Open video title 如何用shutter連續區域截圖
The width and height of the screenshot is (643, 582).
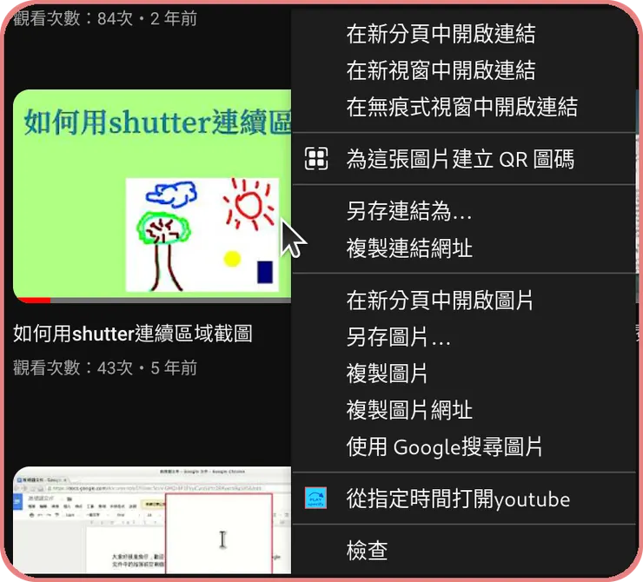click(x=132, y=334)
